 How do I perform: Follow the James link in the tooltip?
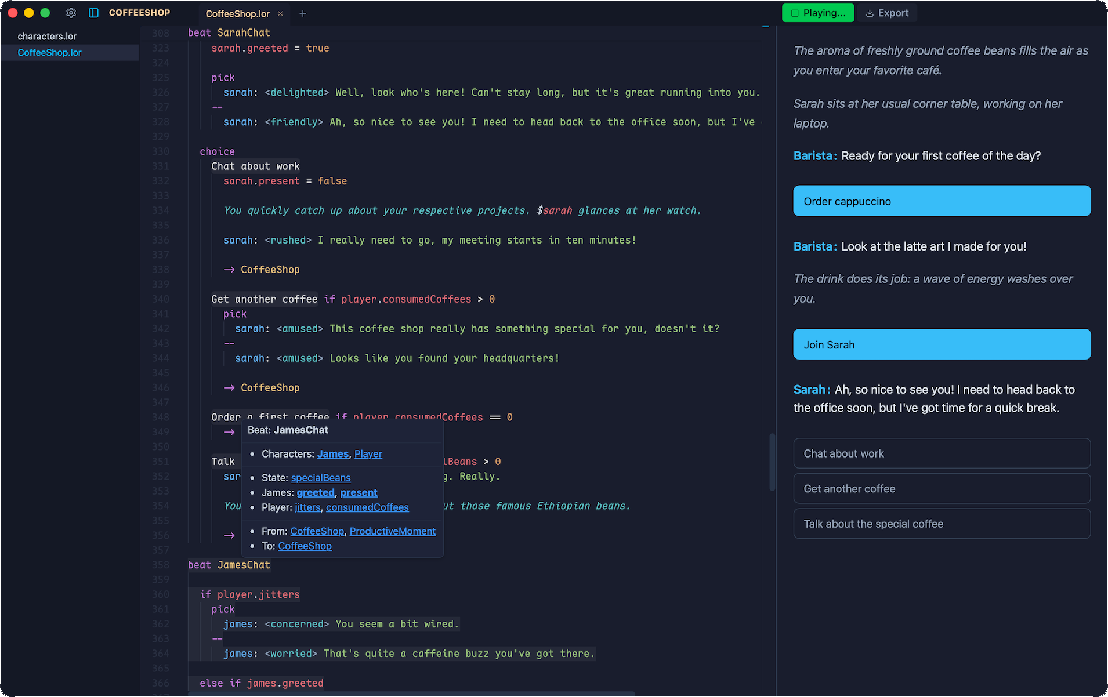(333, 454)
